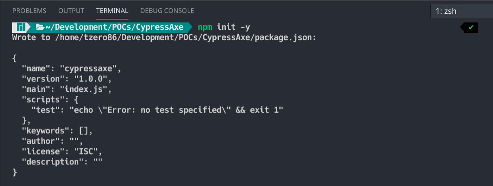The width and height of the screenshot is (493, 186).
Task: Click the echo Error test script line
Action: click(157, 110)
